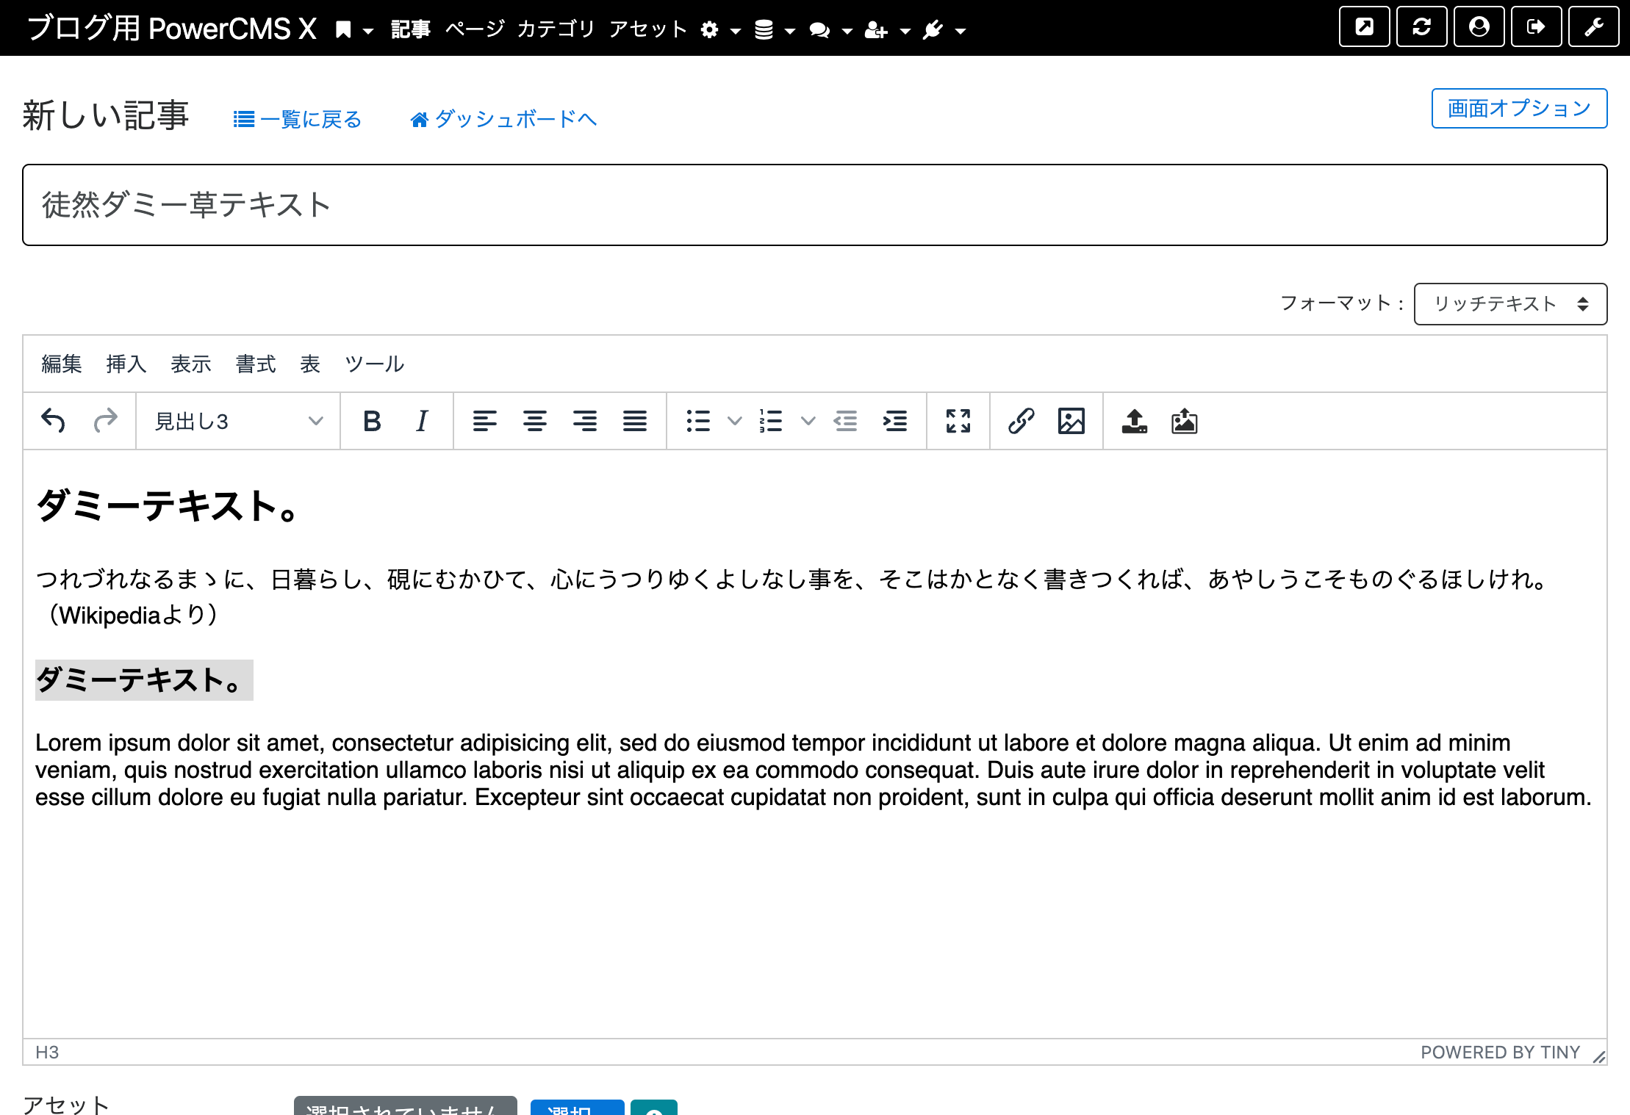Open the 表 editor menu
This screenshot has width=1630, height=1115.
click(310, 364)
